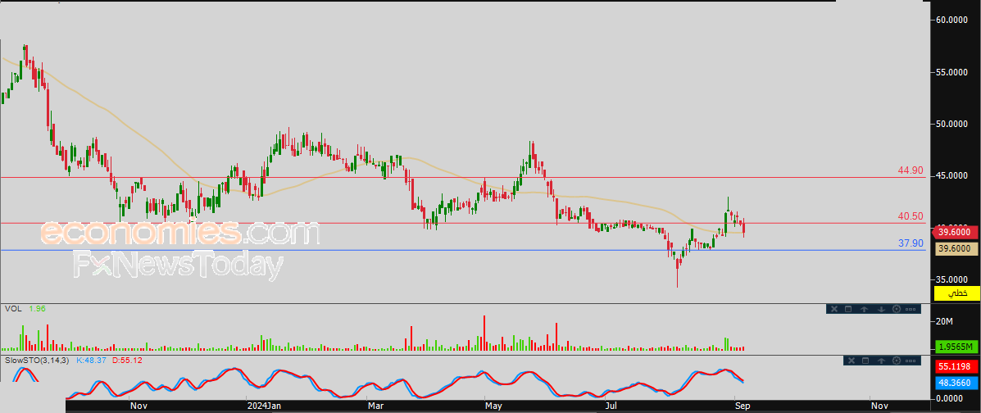Image resolution: width=981 pixels, height=413 pixels.
Task: Click the red 39.6000 price tag
Action: [x=956, y=233]
